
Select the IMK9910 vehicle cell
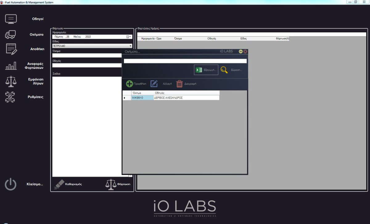point(142,98)
